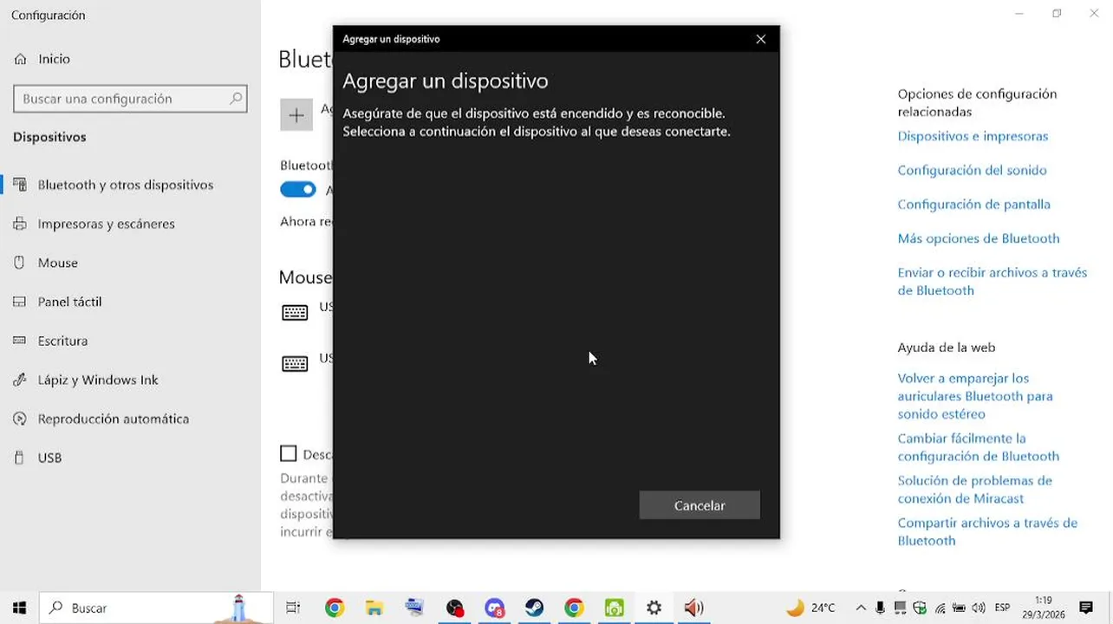This screenshot has height=624, width=1113.
Task: Click the Settings gear taskbar icon
Action: coord(654,608)
